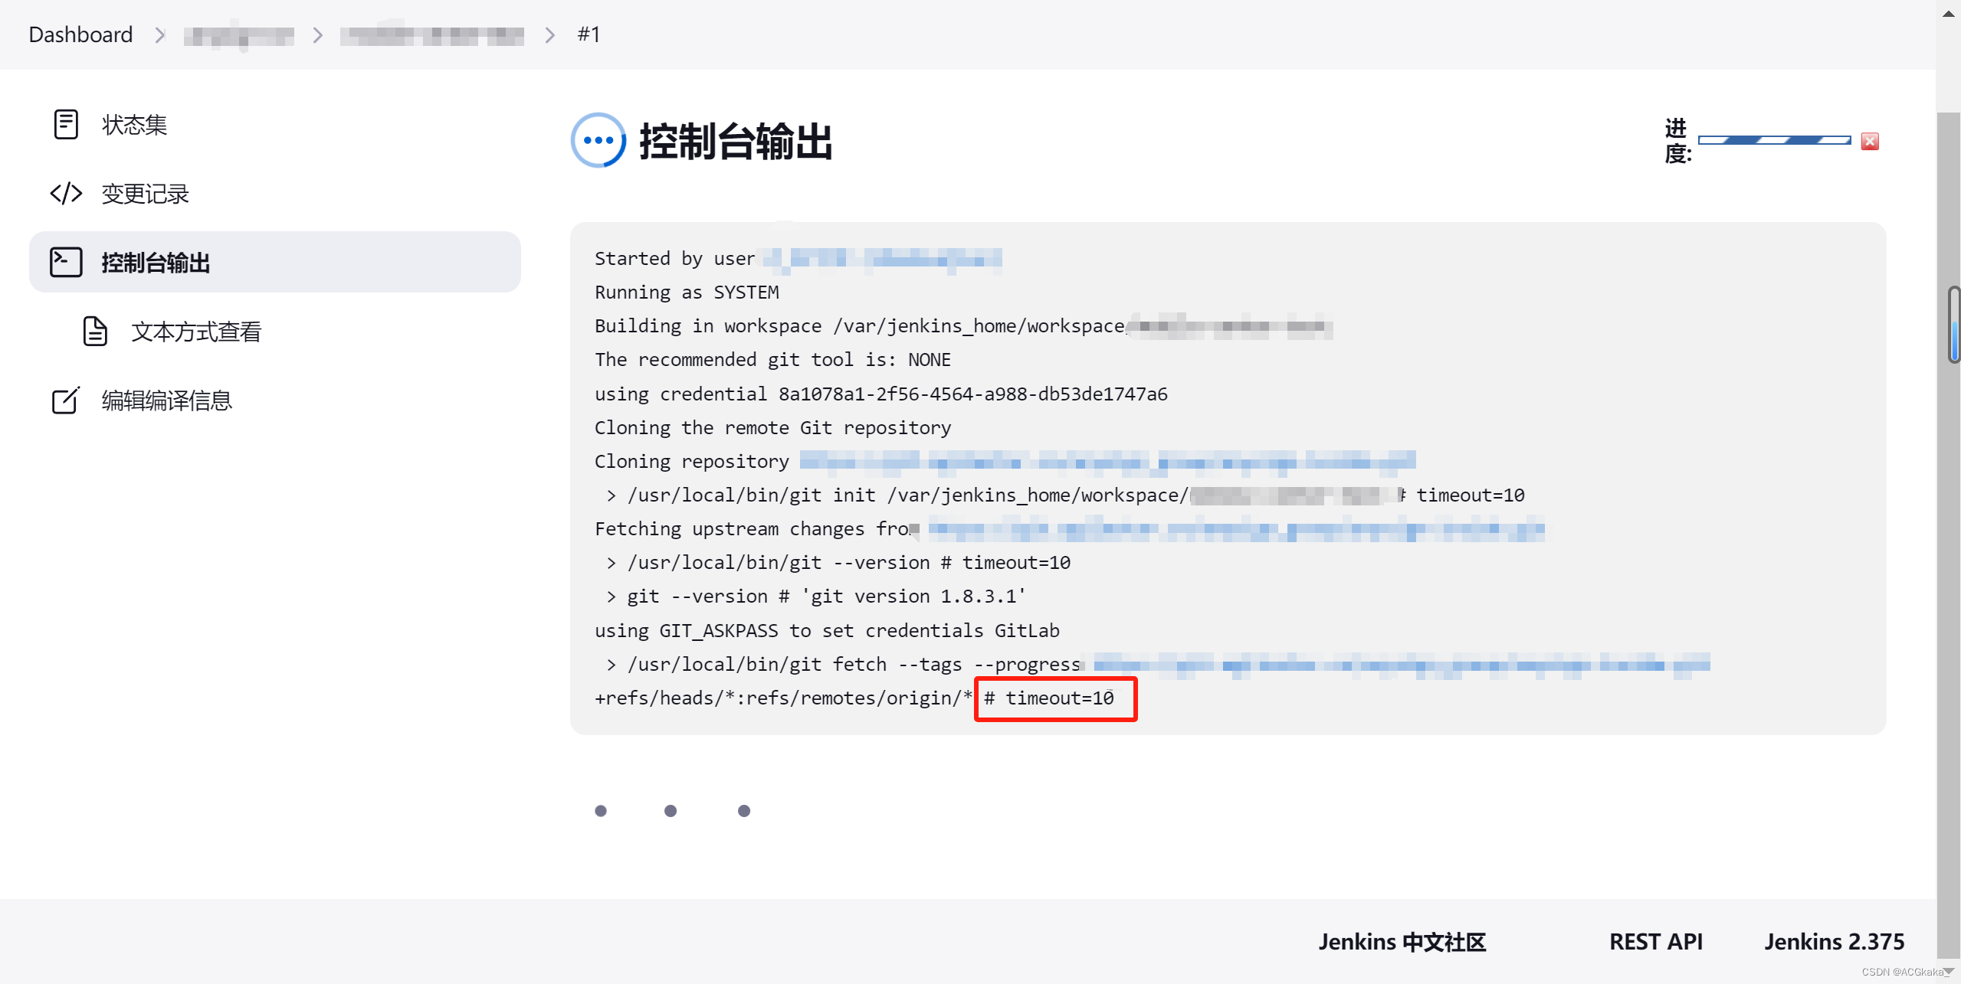Image resolution: width=1961 pixels, height=984 pixels.
Task: Select 控制台输出 in sidebar
Action: pyautogui.click(x=274, y=262)
